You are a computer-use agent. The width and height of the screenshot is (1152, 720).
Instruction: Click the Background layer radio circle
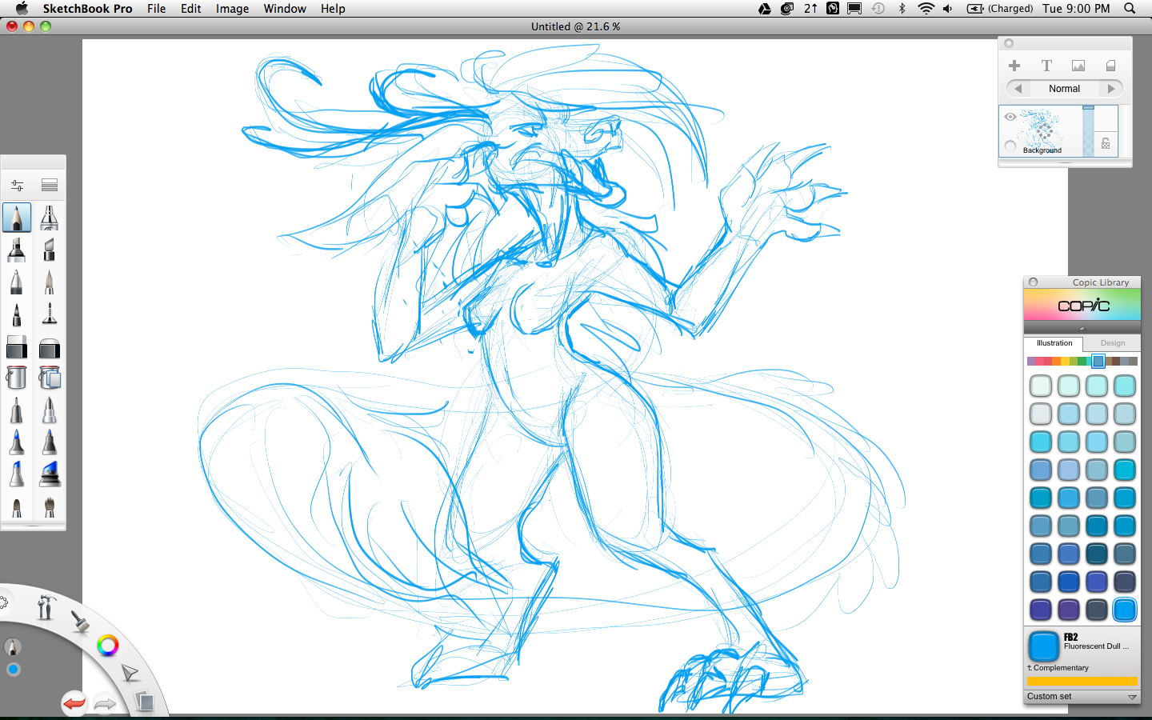(x=1010, y=146)
